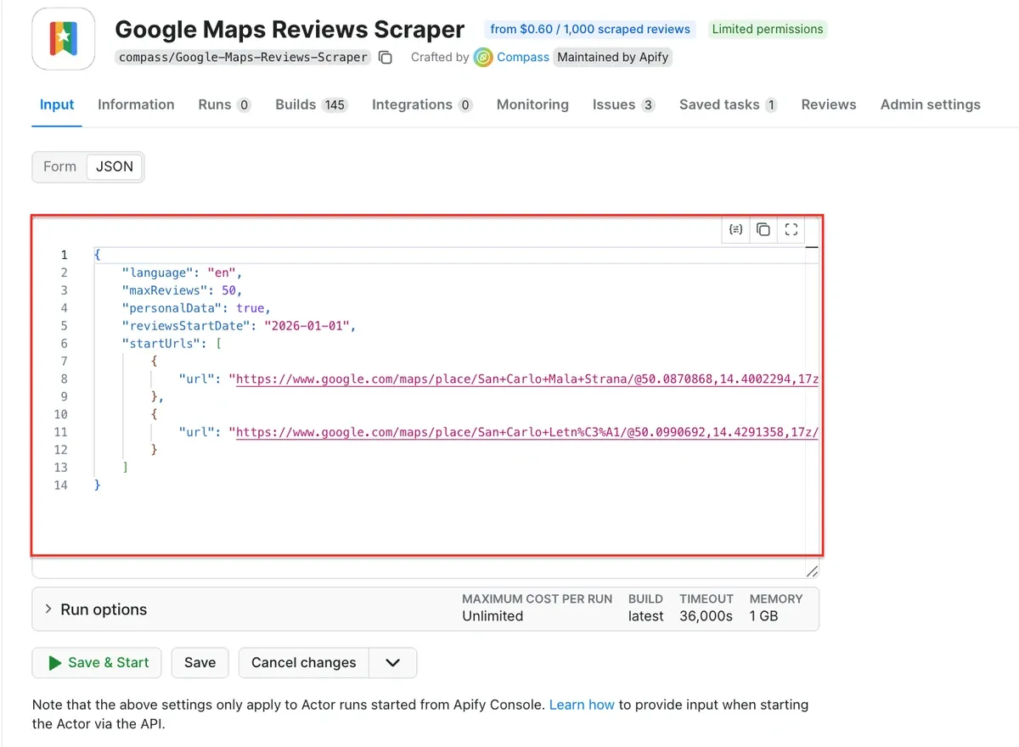Click the format JSON braces icon

pos(735,230)
